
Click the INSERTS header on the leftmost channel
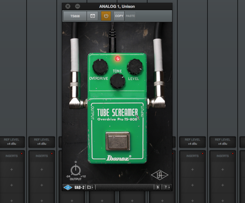pos(12,156)
